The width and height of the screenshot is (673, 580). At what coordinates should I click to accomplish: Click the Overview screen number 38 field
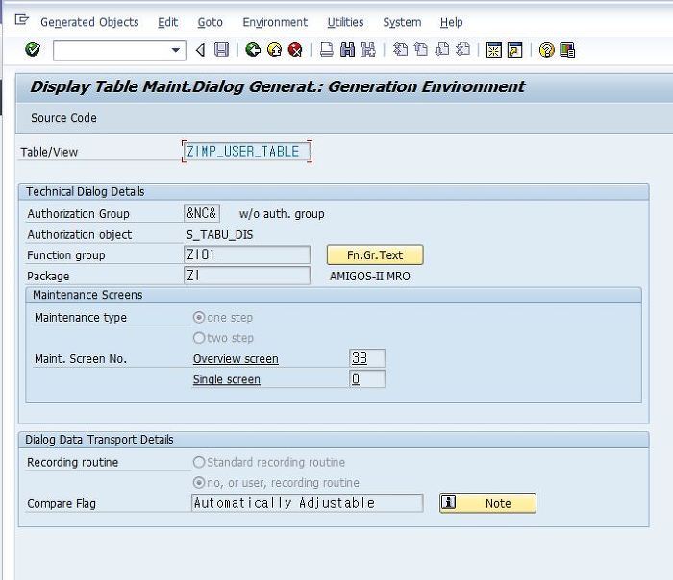[x=367, y=358]
